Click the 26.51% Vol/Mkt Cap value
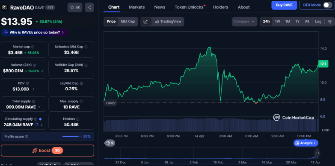This screenshot has width=335, height=166. pyautogui.click(x=71, y=71)
